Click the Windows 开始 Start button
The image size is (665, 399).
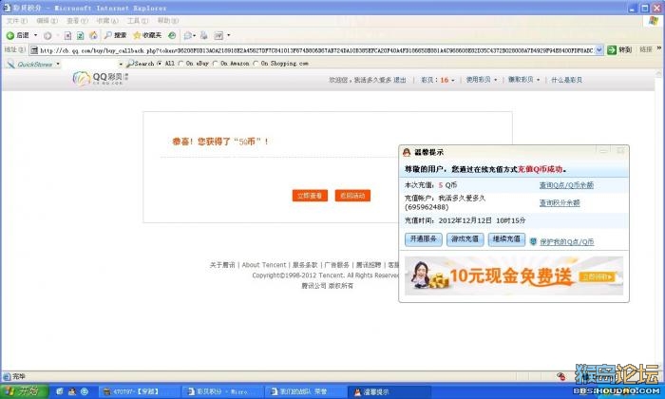point(24,391)
